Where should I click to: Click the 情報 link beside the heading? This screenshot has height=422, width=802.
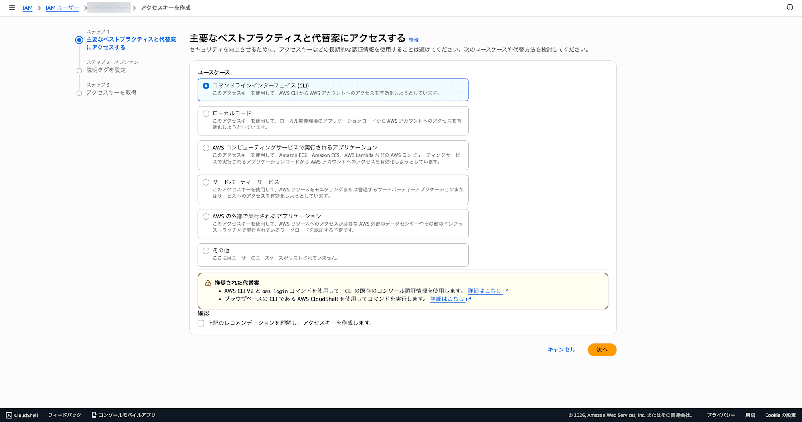click(x=414, y=40)
